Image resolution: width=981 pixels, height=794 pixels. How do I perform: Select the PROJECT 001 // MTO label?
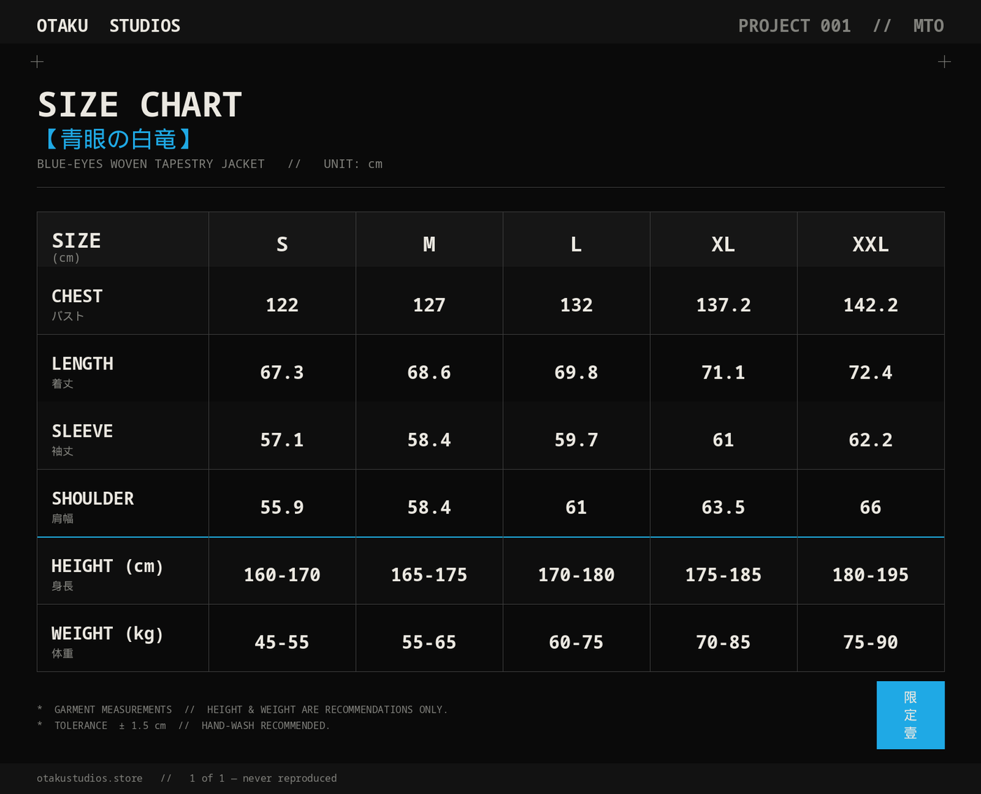pyautogui.click(x=841, y=26)
